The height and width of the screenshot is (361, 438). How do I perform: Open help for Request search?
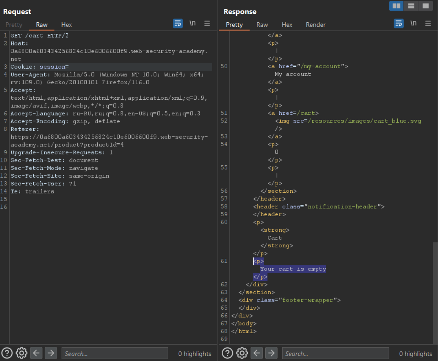[x=7, y=353]
